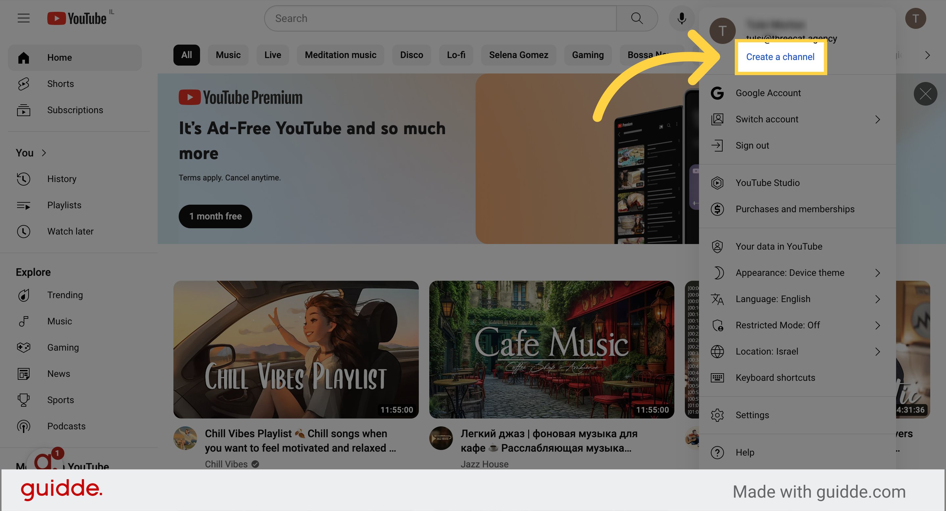Image resolution: width=946 pixels, height=511 pixels.
Task: Click the 1 month free button
Action: point(215,216)
